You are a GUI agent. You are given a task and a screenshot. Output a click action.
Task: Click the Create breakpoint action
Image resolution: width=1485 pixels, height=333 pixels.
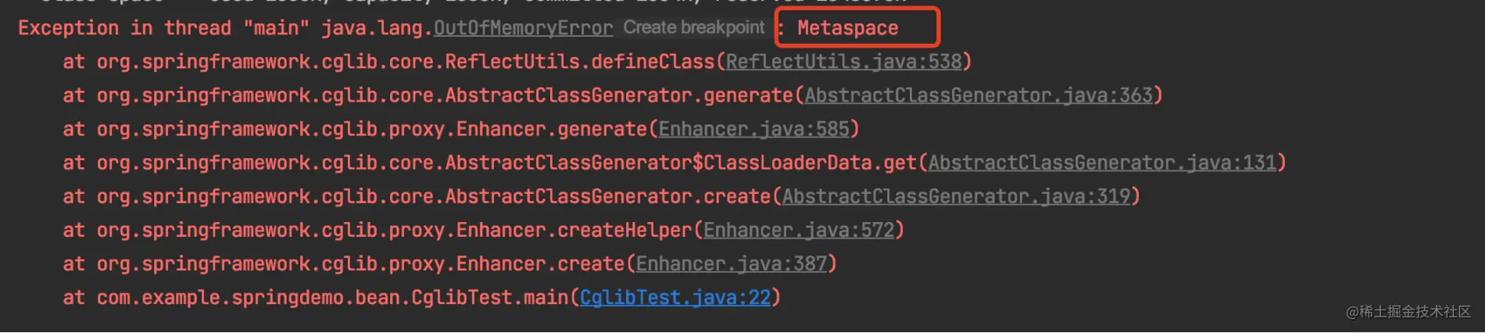[693, 27]
